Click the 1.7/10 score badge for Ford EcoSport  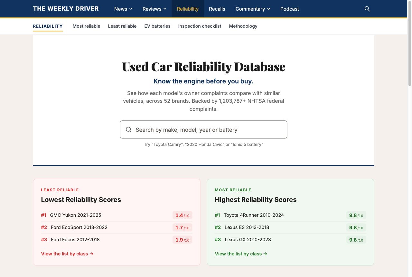point(183,227)
